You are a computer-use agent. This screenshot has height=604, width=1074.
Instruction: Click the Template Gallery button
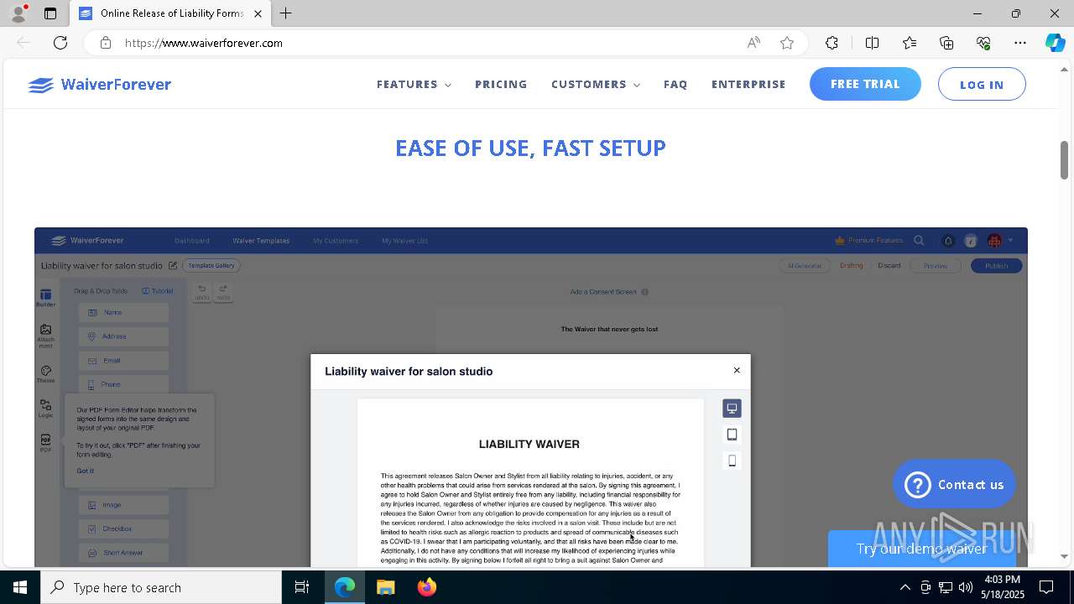point(211,266)
